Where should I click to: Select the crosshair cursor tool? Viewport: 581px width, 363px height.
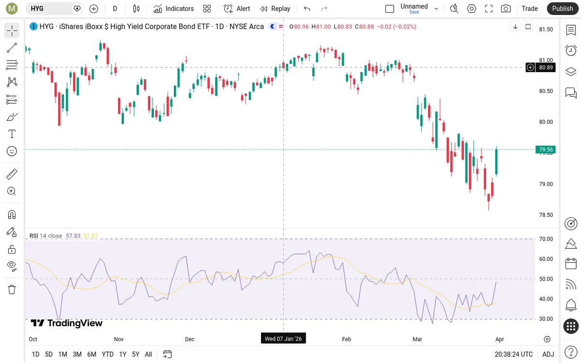coord(12,30)
